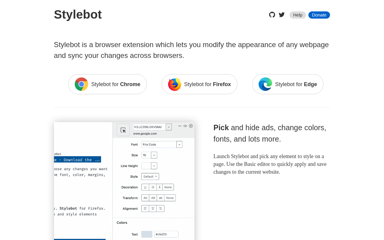The image size is (384, 240).
Task: Click the move-panel position icon
Action: (185, 126)
